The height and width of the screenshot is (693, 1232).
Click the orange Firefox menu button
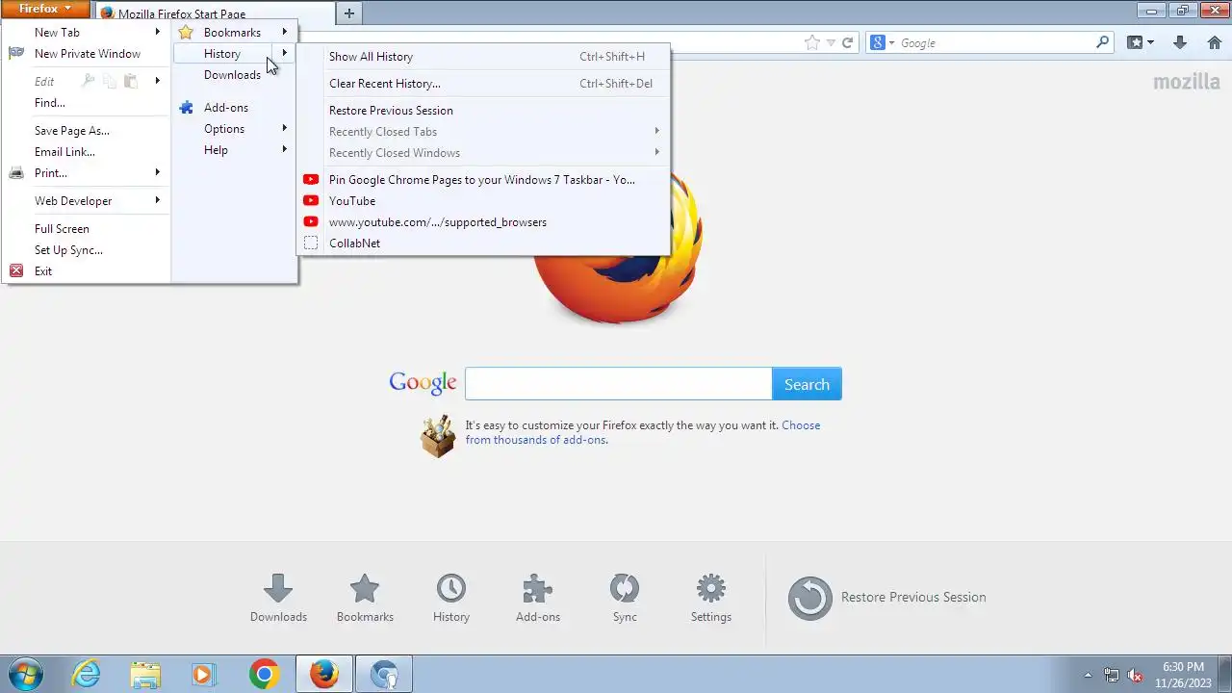click(45, 9)
